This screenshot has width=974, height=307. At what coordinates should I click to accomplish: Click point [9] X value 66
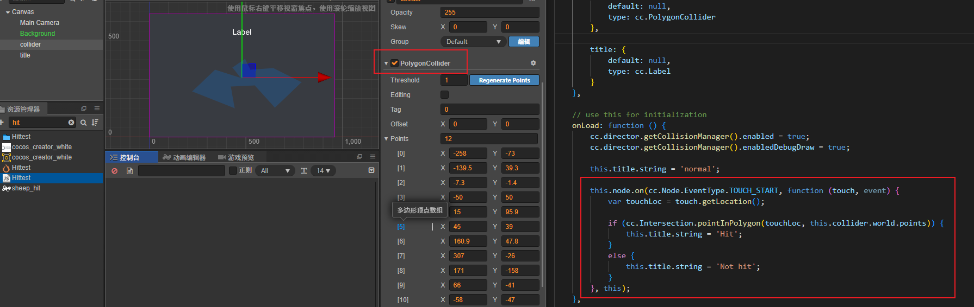468,285
